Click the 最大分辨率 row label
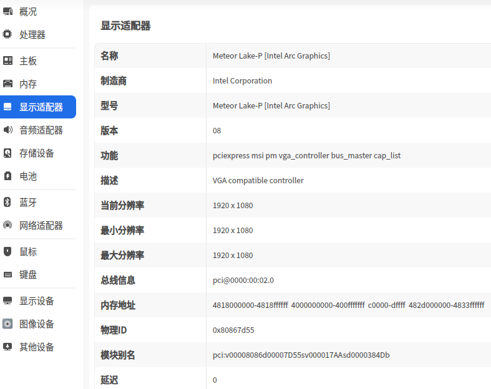491x389 pixels. [122, 256]
